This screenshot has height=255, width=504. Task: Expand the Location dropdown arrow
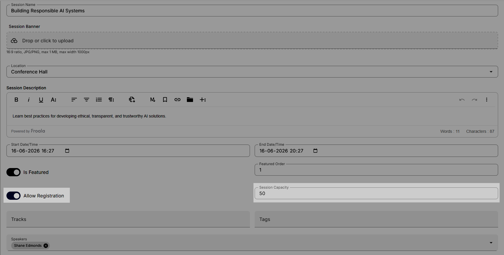491,72
